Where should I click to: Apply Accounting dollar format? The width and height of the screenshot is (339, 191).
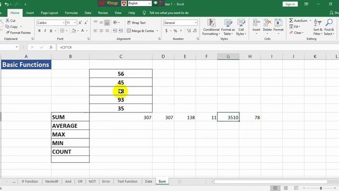[166, 31]
